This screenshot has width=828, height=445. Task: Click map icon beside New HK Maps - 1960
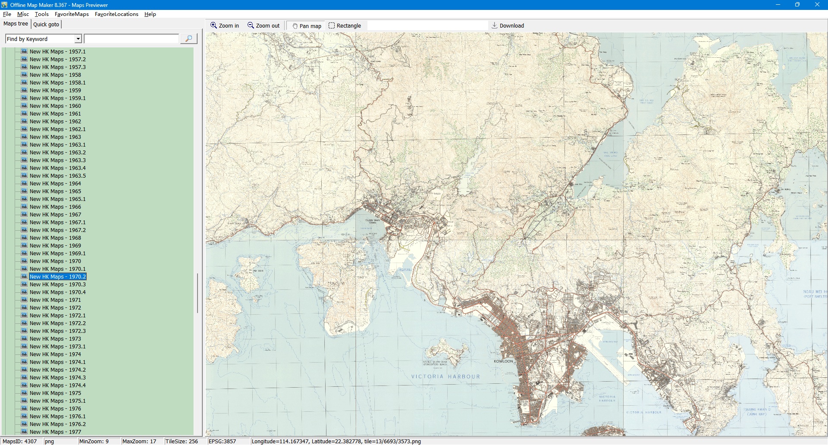coord(24,106)
